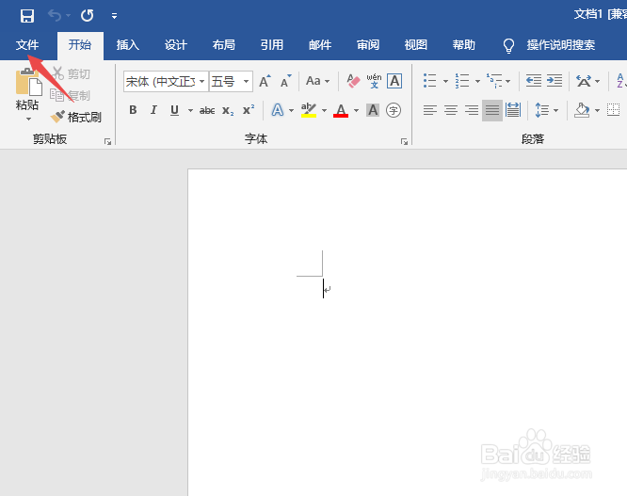
Task: Expand text effects dropdown arrow
Action: click(x=291, y=110)
